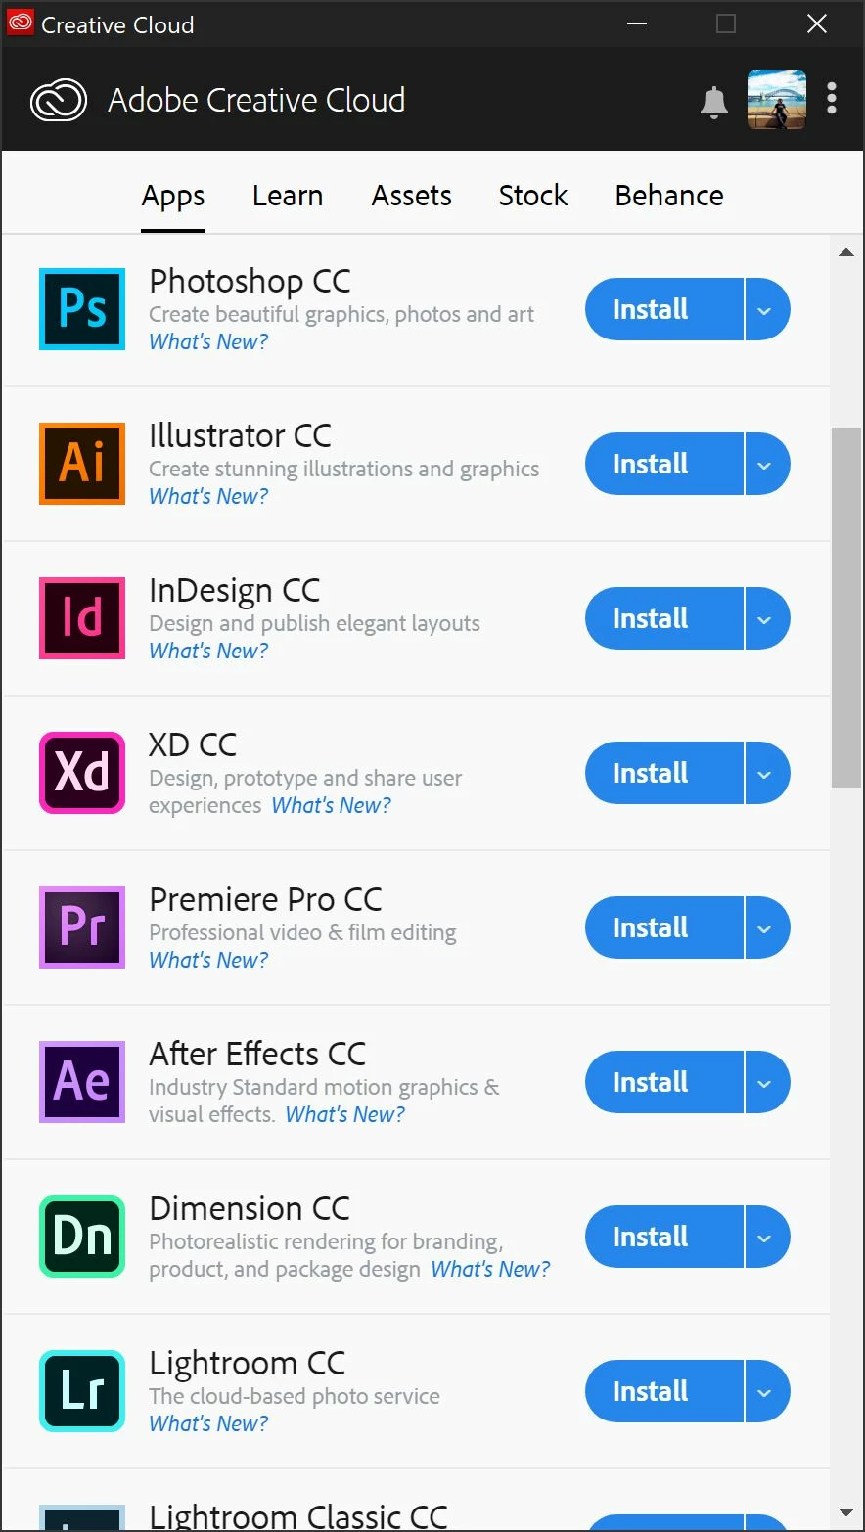The width and height of the screenshot is (865, 1532).
Task: Go to the Behance tab
Action: pyautogui.click(x=669, y=196)
